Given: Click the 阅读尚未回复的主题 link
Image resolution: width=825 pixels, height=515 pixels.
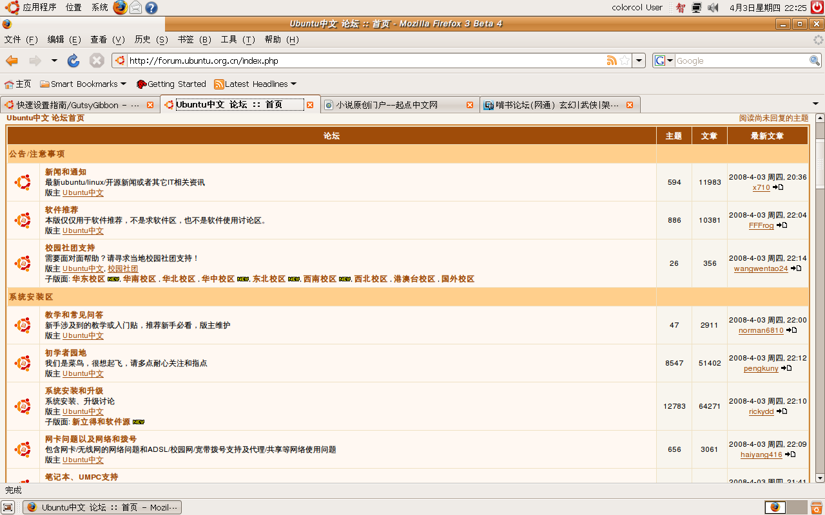Looking at the screenshot, I should [773, 118].
